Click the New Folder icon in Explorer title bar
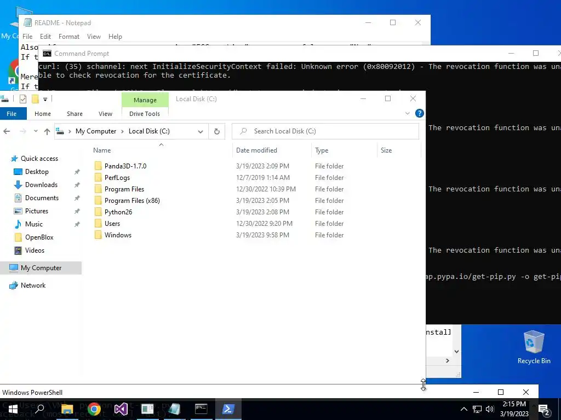The height and width of the screenshot is (420, 561). [35, 99]
